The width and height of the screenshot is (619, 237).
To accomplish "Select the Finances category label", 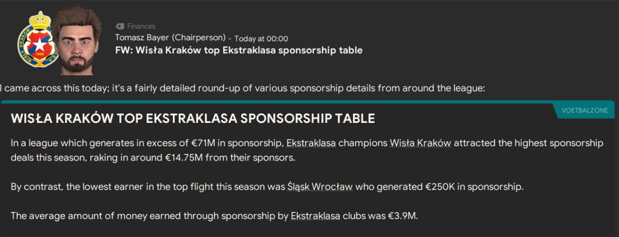I will click(141, 26).
